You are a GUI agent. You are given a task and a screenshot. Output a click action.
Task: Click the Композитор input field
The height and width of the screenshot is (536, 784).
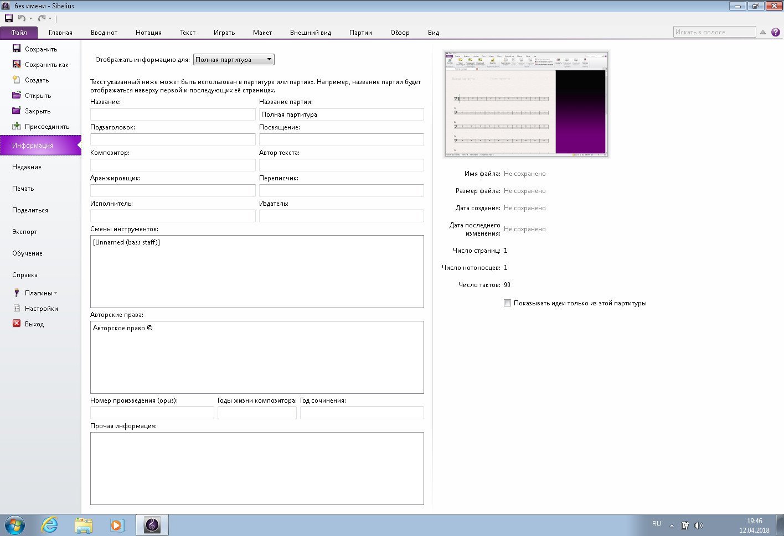pyautogui.click(x=173, y=165)
